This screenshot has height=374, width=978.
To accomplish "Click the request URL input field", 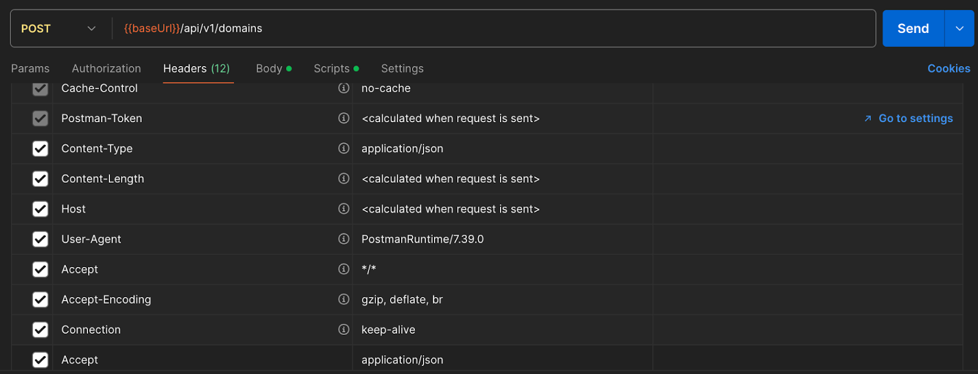I will tap(489, 29).
